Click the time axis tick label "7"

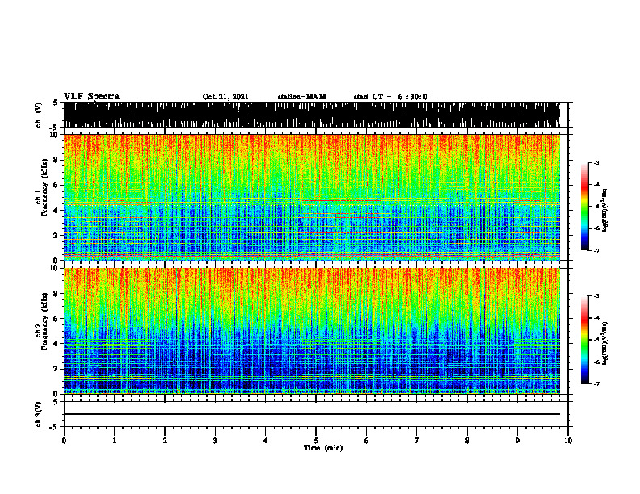417,441
